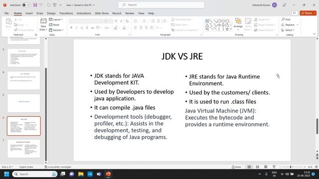Viewport: 319px width, 179px height.
Task: Click the Reset slide button
Action: click(x=54, y=25)
